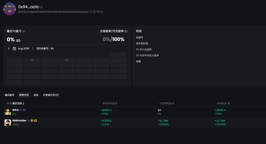Click the wallet avatar image

click(9, 9)
